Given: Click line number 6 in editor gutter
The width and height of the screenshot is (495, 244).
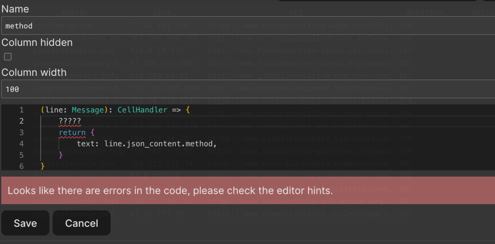Looking at the screenshot, I should 21,166.
